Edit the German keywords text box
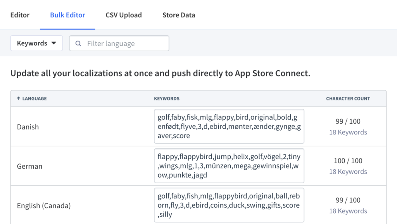 (x=229, y=166)
